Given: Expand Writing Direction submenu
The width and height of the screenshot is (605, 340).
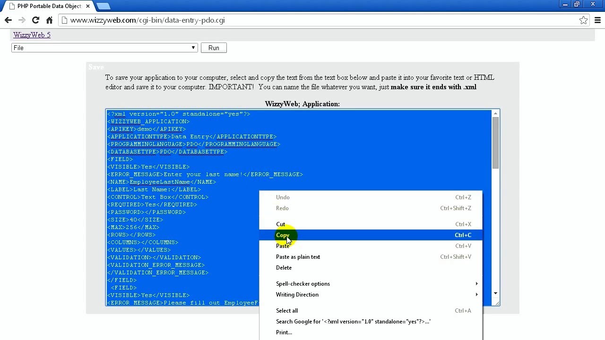Looking at the screenshot, I should (x=371, y=295).
